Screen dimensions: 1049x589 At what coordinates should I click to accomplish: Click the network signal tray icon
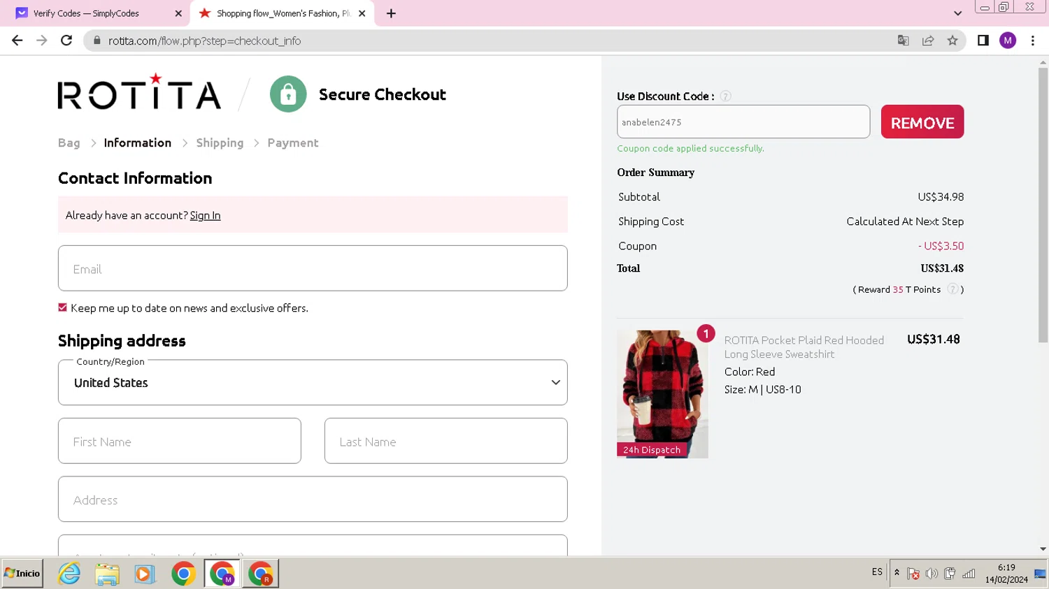(969, 574)
